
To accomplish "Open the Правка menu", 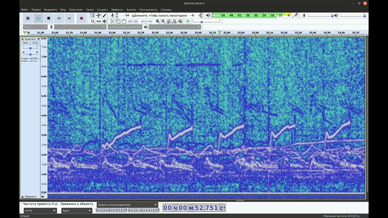I will tap(36, 10).
